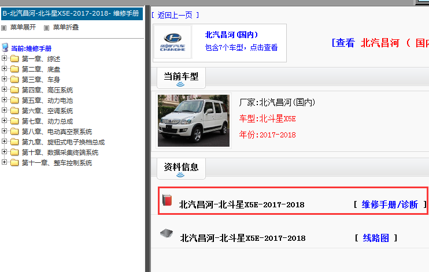Open 第三章、车身 chapter

point(41,80)
